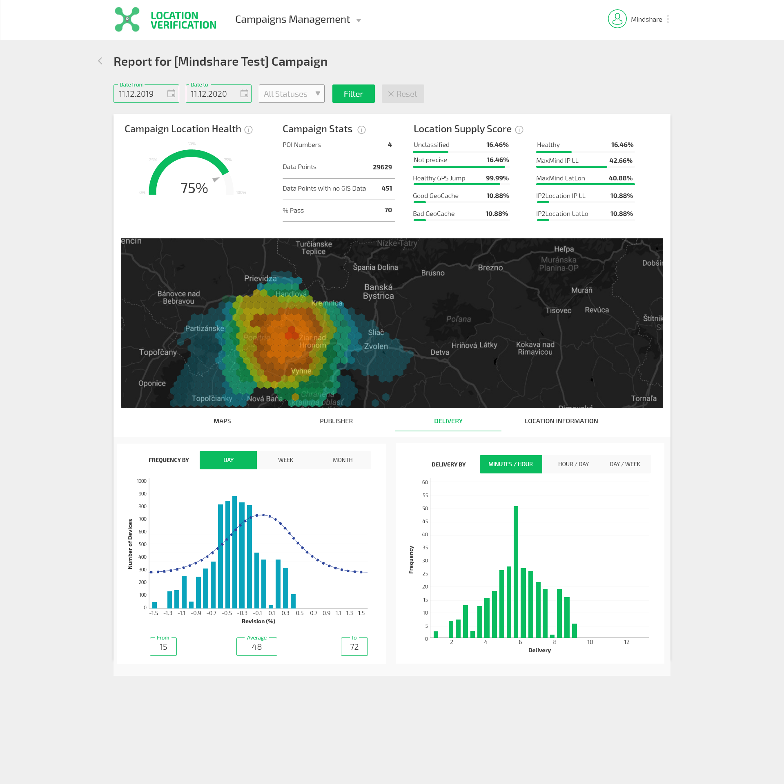The height and width of the screenshot is (784, 784).
Task: Click the Reset button
Action: tap(403, 93)
